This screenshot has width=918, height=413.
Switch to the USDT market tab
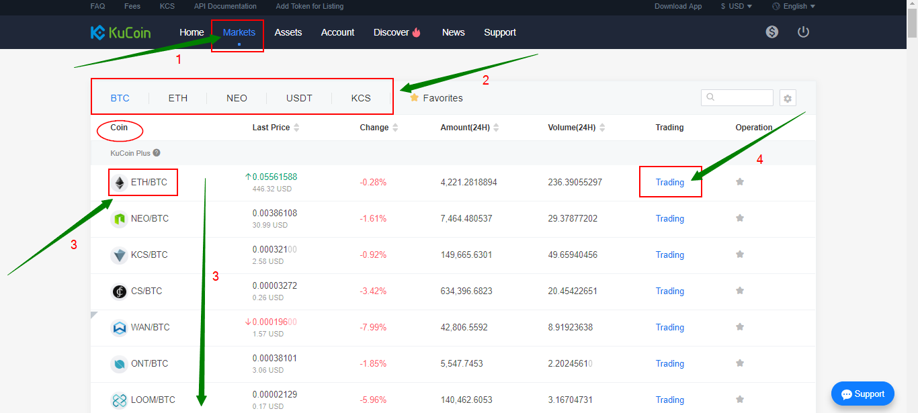299,98
